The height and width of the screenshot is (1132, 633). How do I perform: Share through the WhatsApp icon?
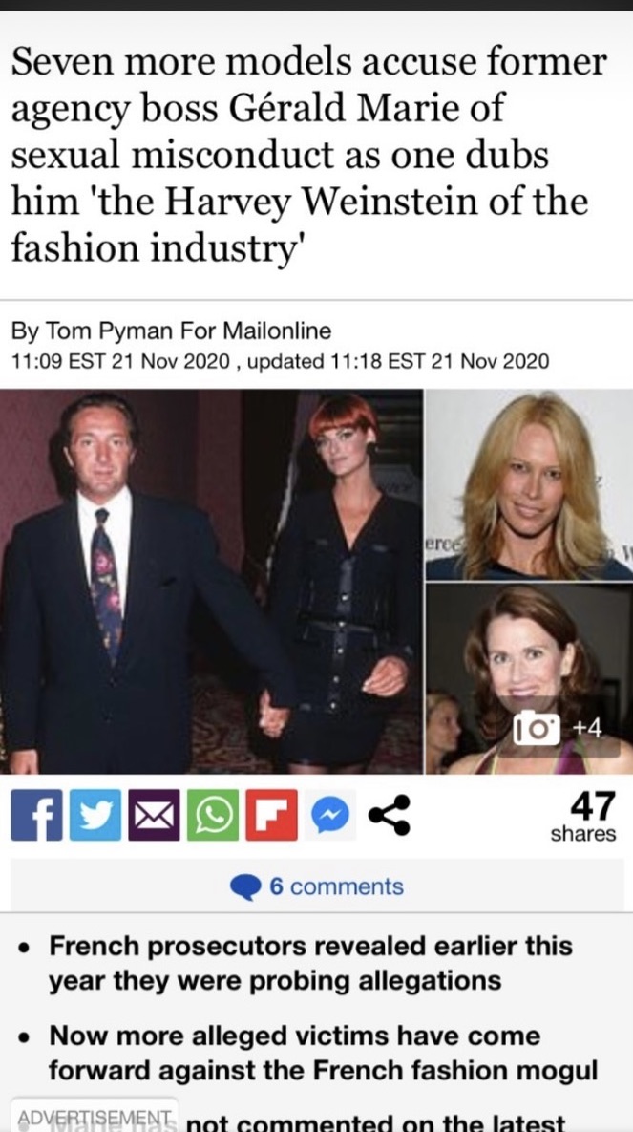point(213,815)
